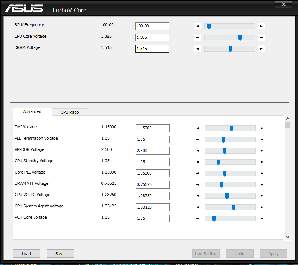Click the DMI Voltage slider thumb
This screenshot has width=298, height=265.
click(x=231, y=128)
